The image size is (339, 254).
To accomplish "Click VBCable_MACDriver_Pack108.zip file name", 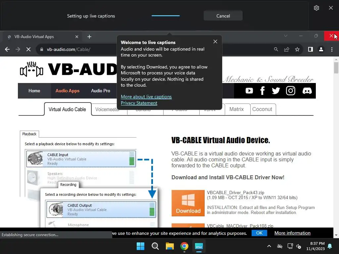I will 240,226.
